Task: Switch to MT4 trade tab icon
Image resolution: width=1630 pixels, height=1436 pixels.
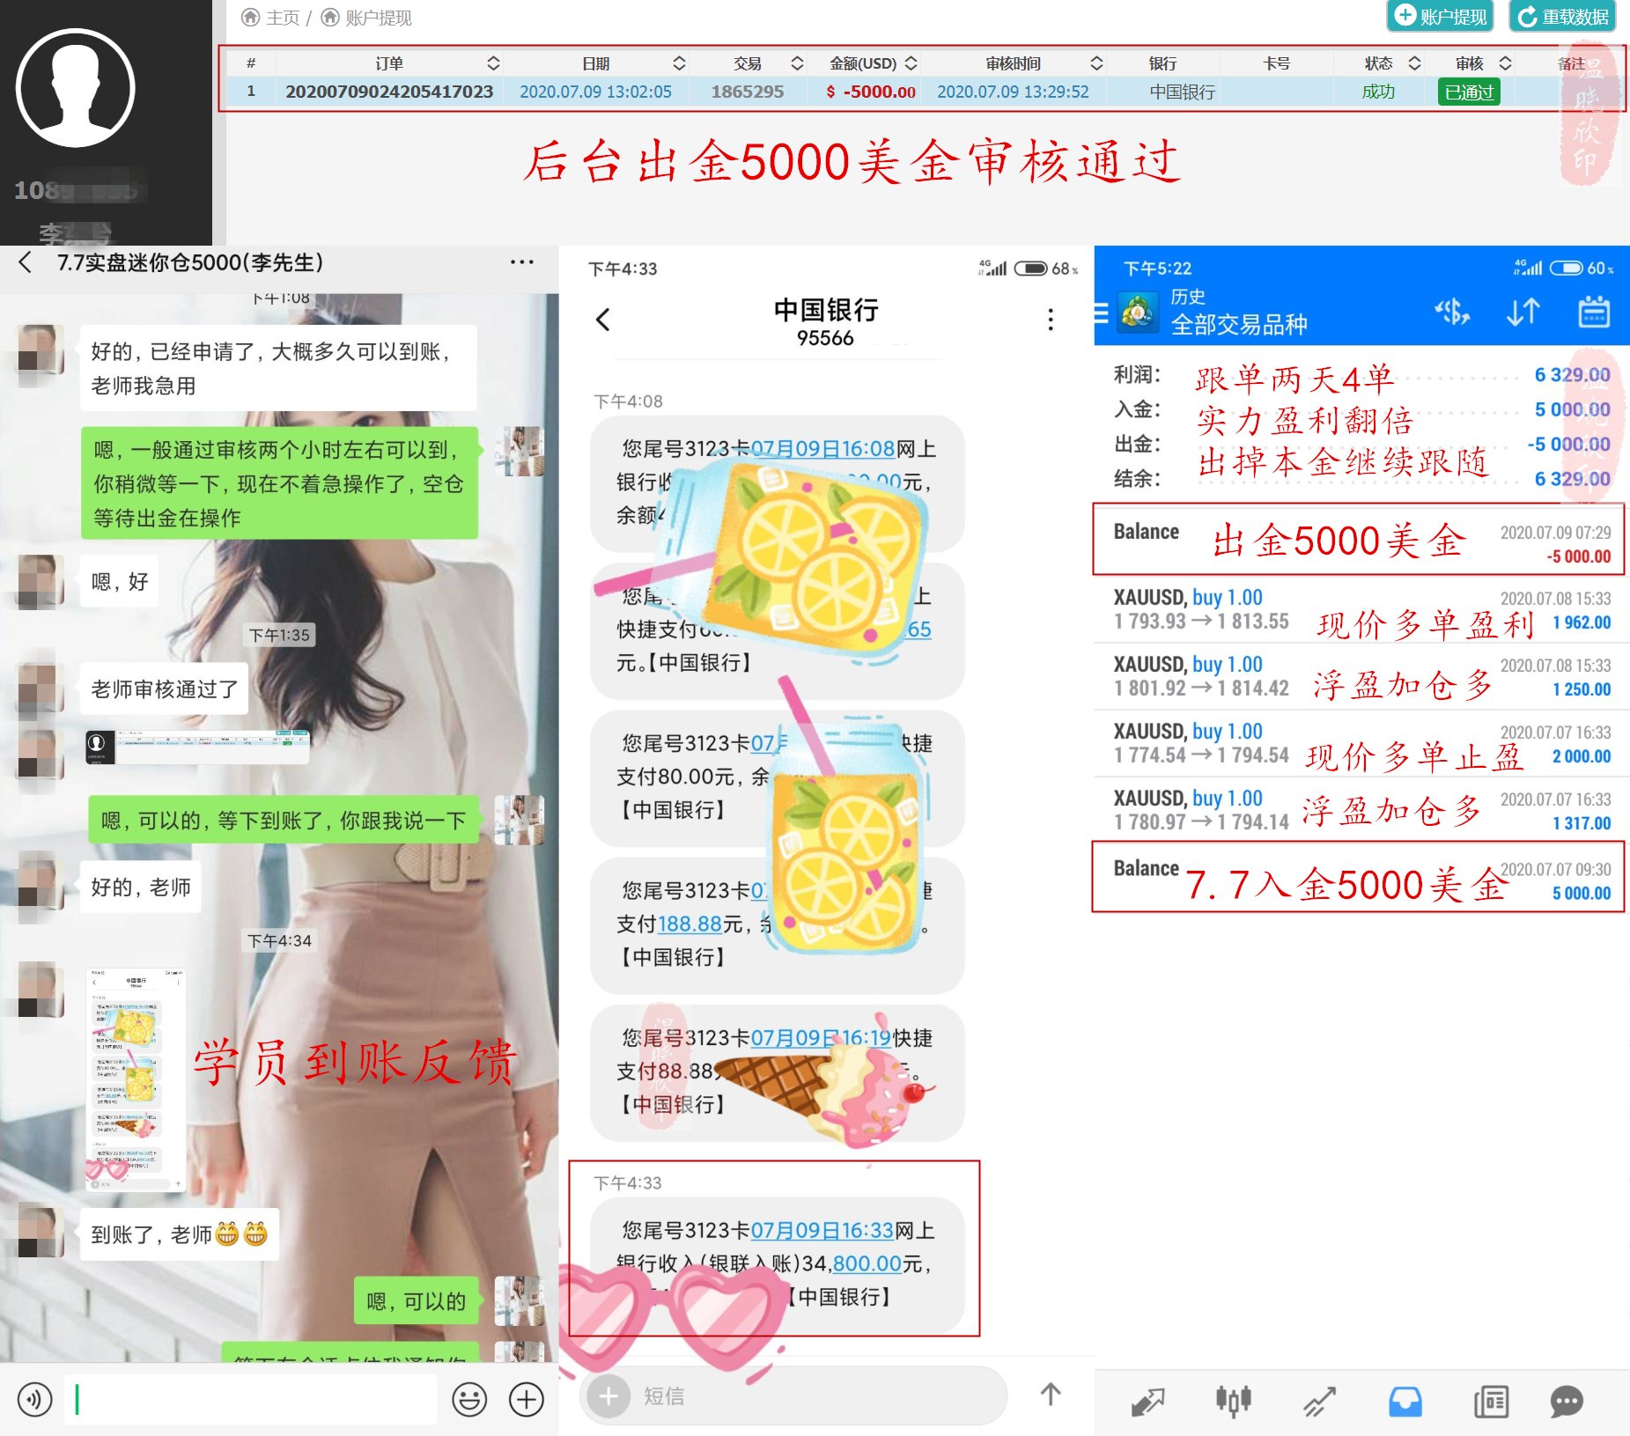Action: 1319,1401
